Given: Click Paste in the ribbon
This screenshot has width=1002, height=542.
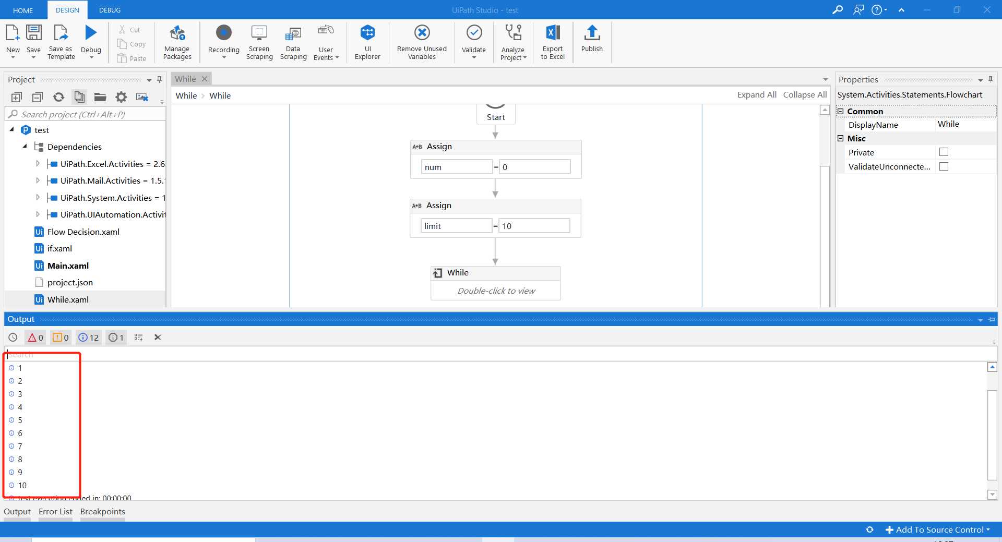Looking at the screenshot, I should click(x=132, y=58).
